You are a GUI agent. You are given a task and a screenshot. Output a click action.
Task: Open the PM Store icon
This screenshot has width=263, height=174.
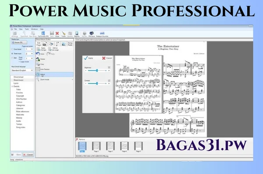tap(92, 34)
